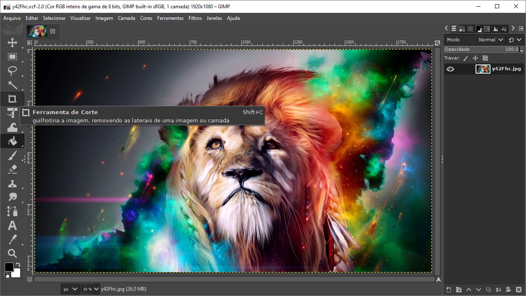Open the image menu triangle button
This screenshot has width=526, height=296.
point(29,43)
